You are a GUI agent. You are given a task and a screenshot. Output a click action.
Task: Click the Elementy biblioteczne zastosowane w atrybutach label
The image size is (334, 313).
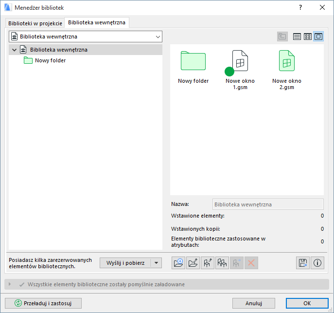(x=218, y=242)
